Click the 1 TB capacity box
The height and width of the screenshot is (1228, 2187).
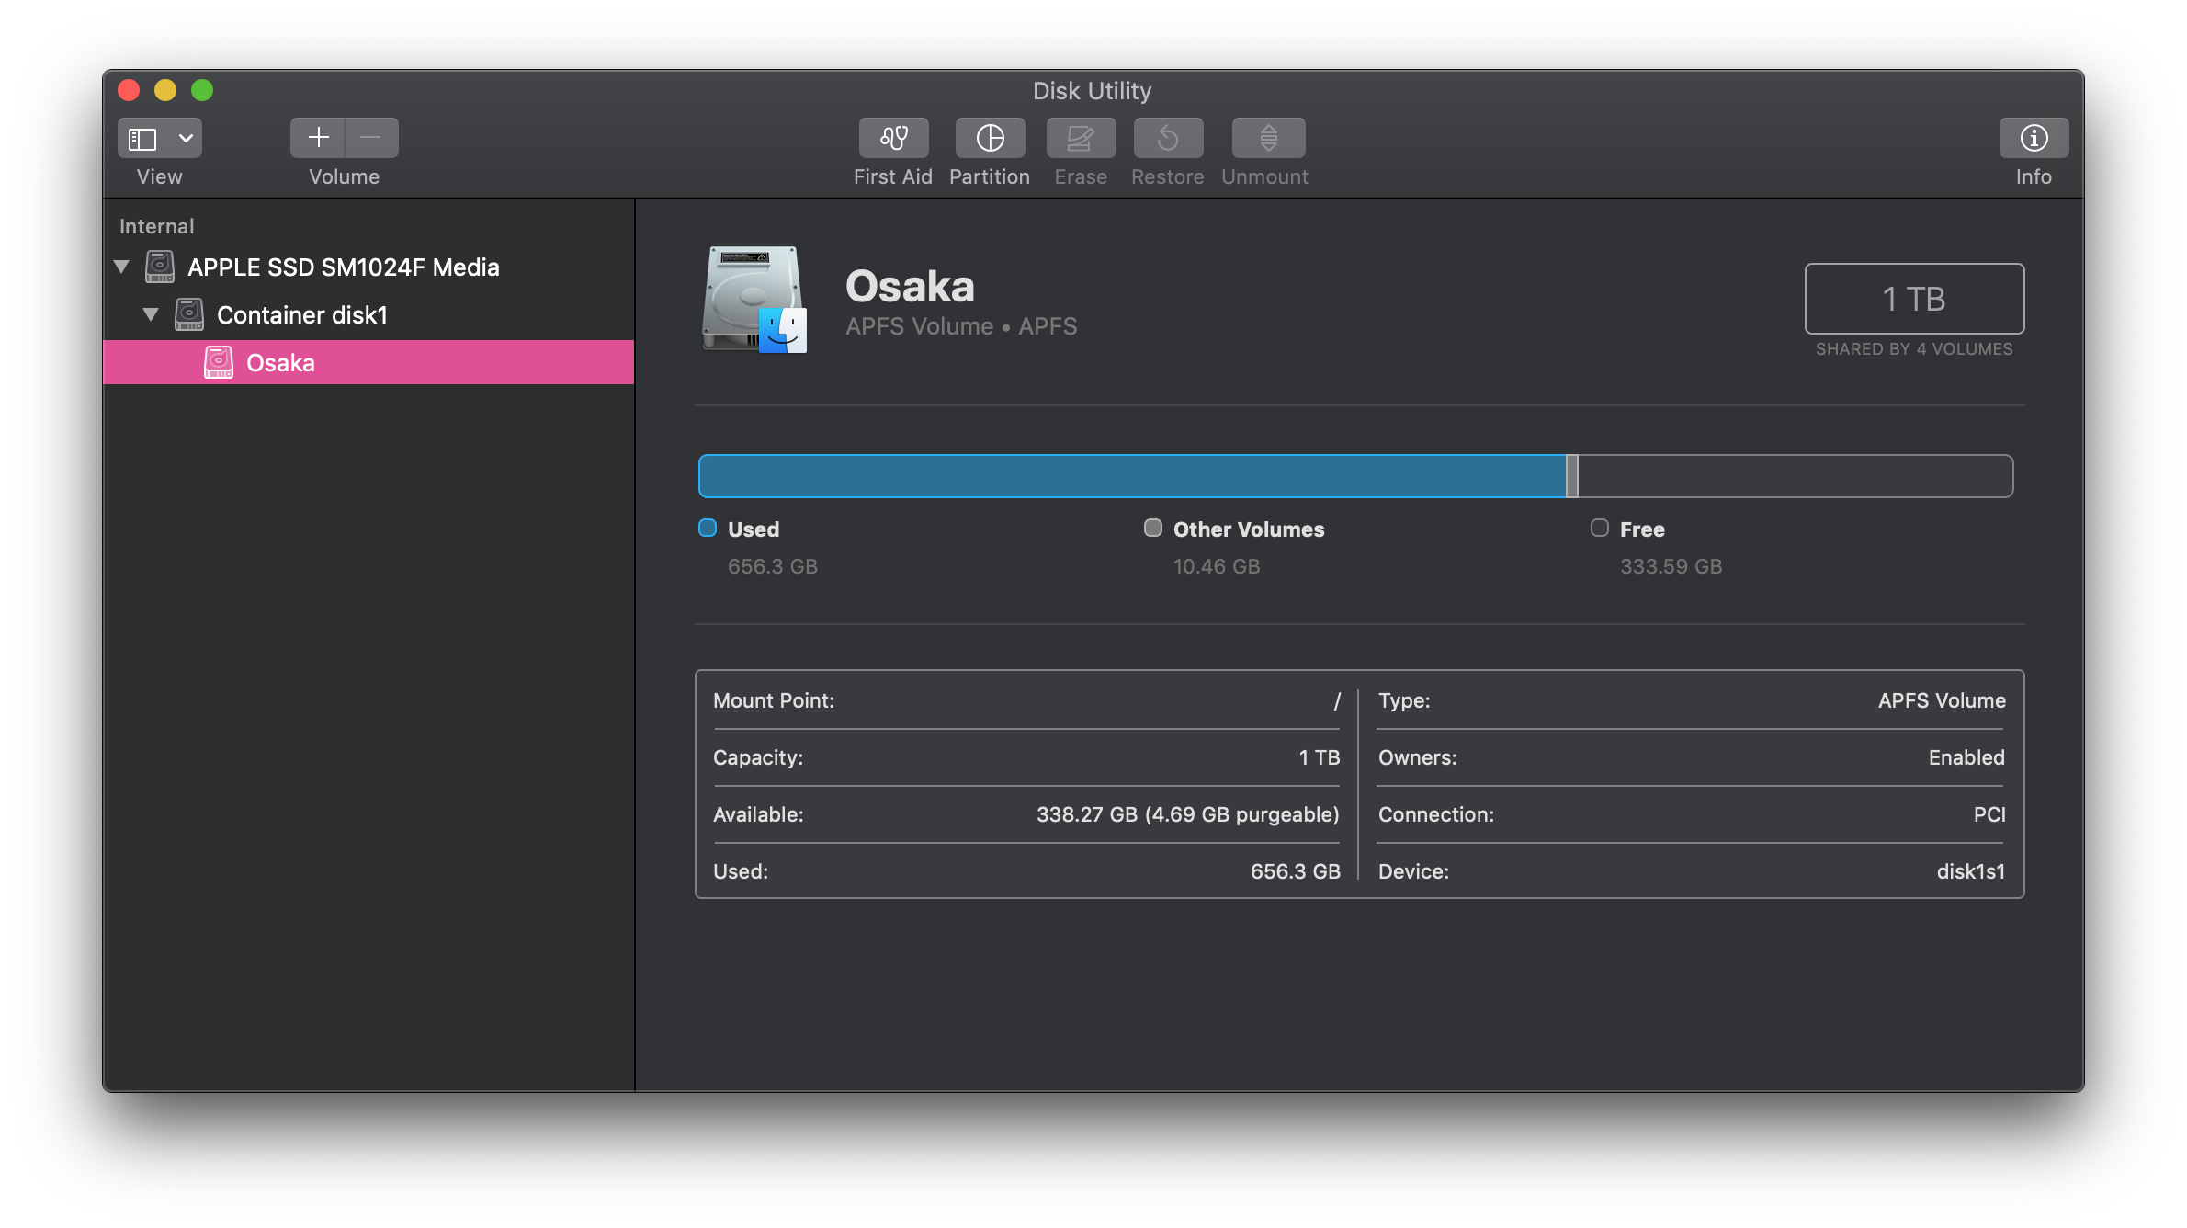(x=1914, y=299)
